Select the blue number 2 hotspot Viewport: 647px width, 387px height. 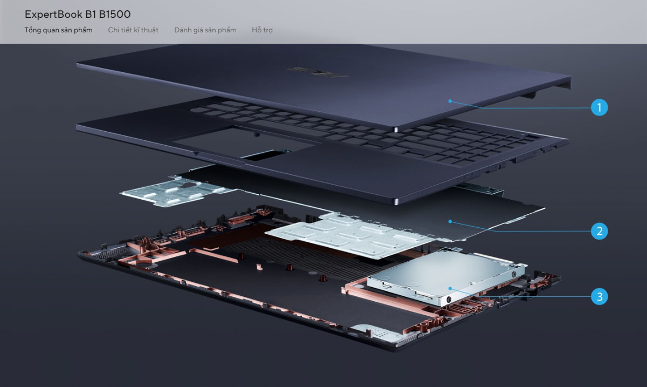point(599,232)
